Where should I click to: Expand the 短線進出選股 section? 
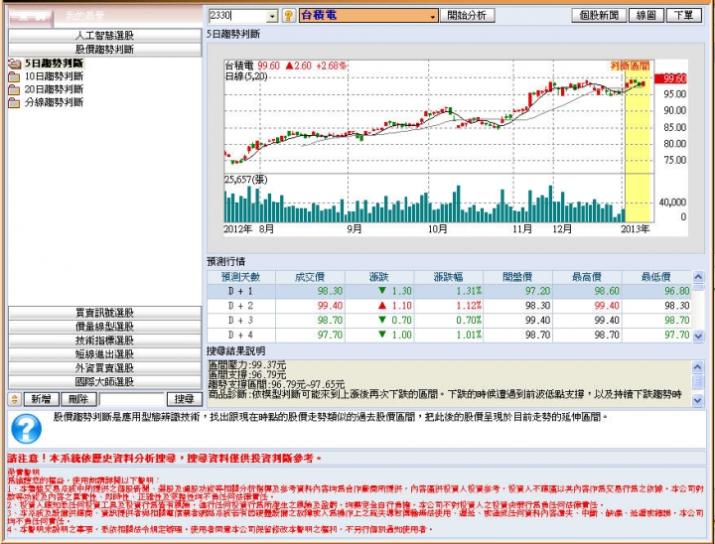(104, 354)
